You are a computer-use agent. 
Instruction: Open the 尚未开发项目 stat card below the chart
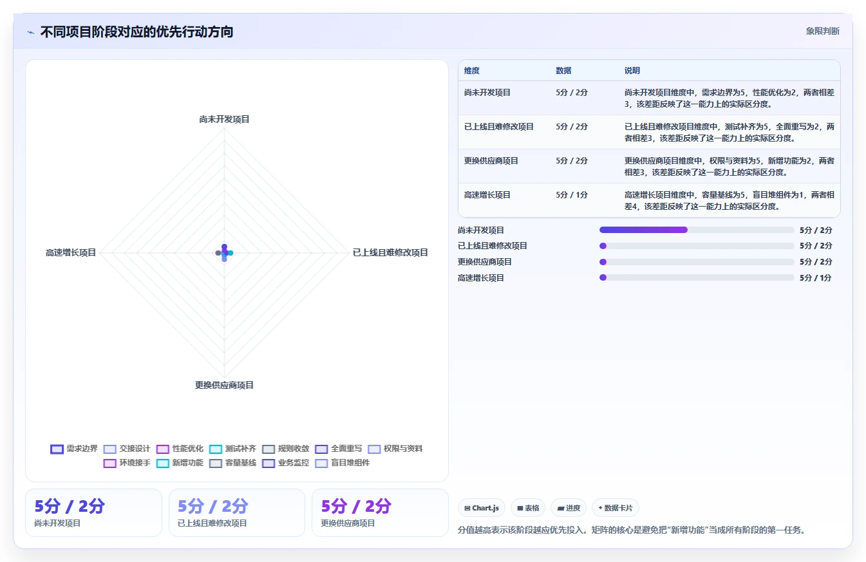(x=93, y=512)
